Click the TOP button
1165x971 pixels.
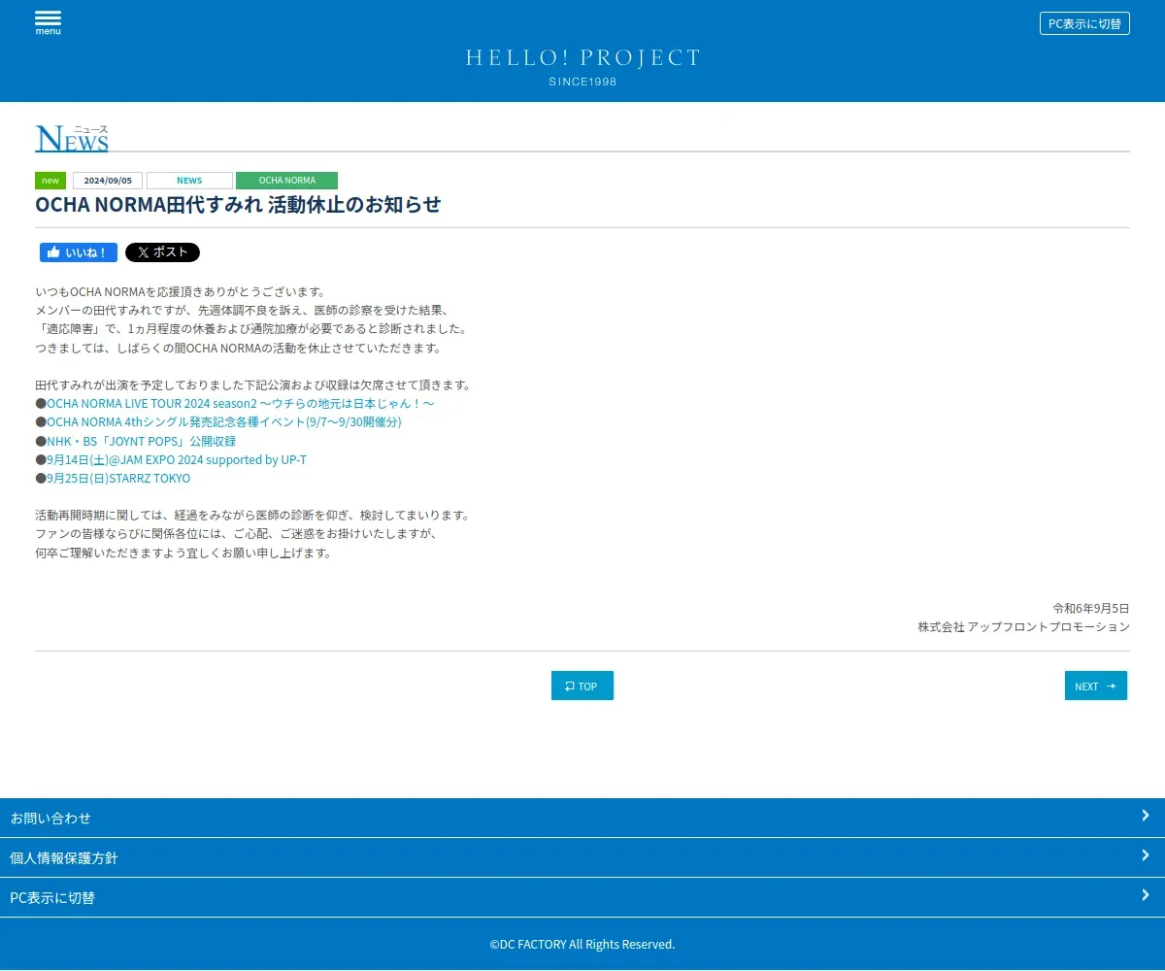(582, 686)
